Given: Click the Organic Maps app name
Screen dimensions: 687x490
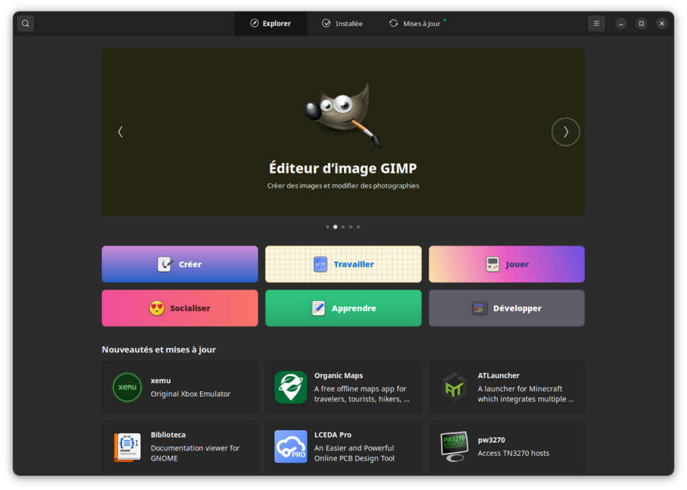Looking at the screenshot, I should (338, 375).
